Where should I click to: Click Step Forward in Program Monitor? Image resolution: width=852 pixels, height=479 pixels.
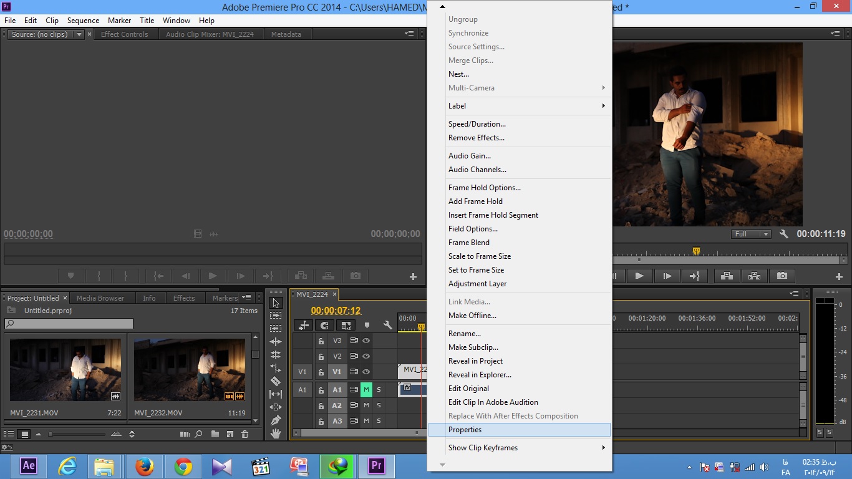667,276
